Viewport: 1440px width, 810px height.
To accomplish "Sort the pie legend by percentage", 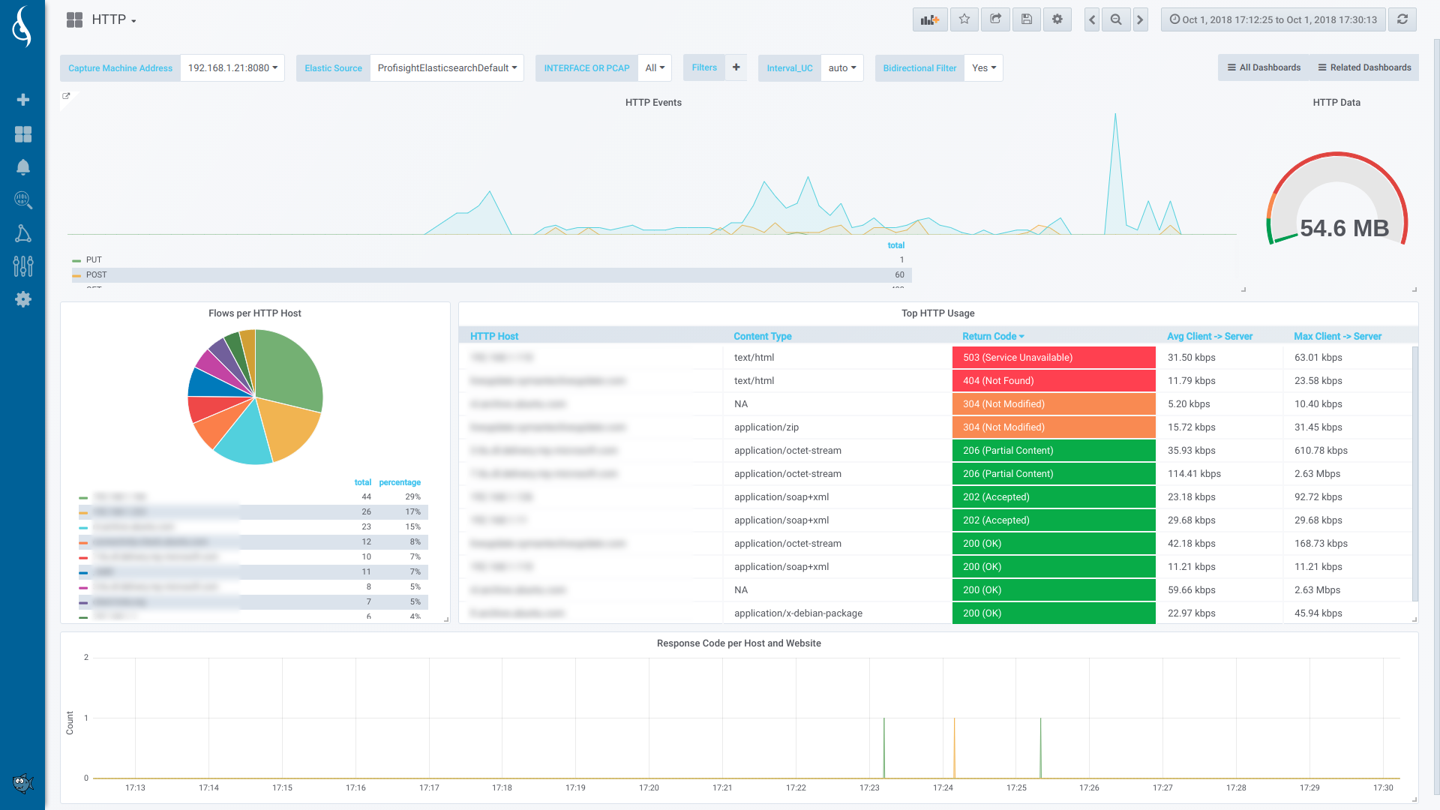I will pyautogui.click(x=400, y=482).
